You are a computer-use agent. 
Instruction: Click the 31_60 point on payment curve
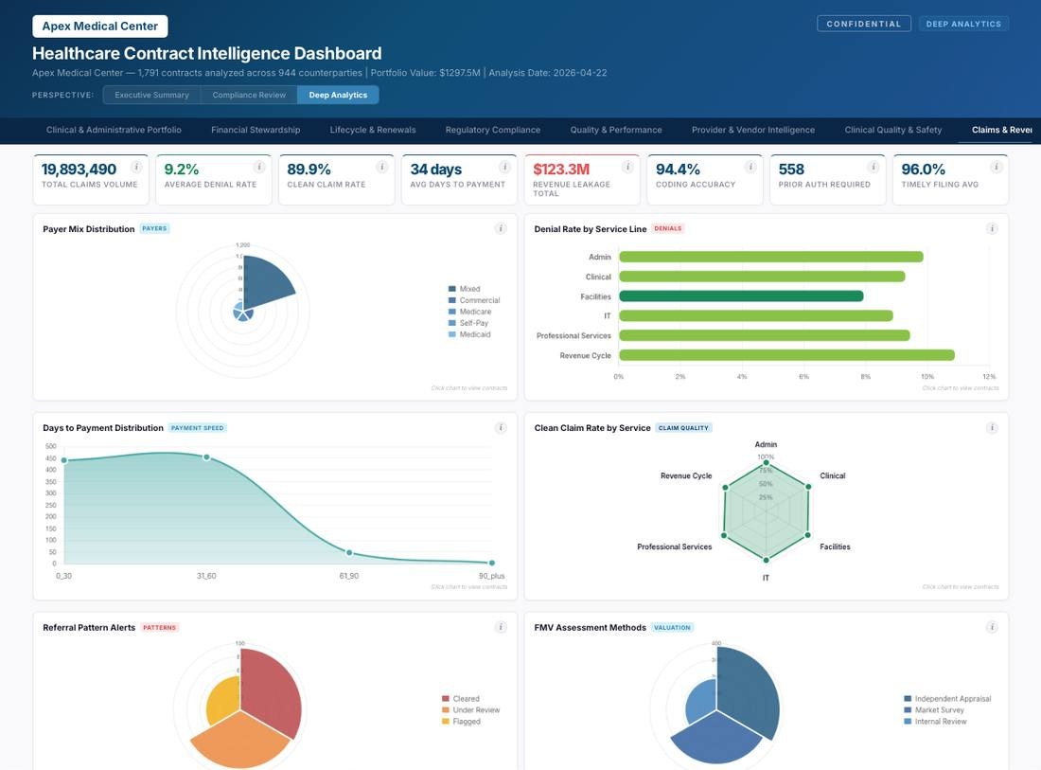[206, 457]
